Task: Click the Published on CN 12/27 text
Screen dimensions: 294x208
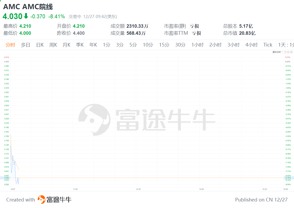Action: tap(261, 200)
